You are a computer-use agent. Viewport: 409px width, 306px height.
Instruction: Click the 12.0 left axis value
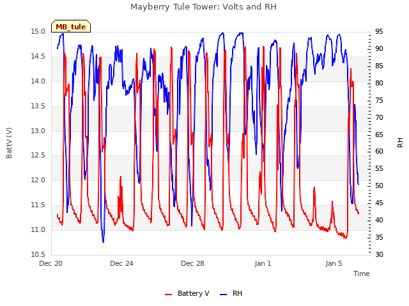point(38,180)
